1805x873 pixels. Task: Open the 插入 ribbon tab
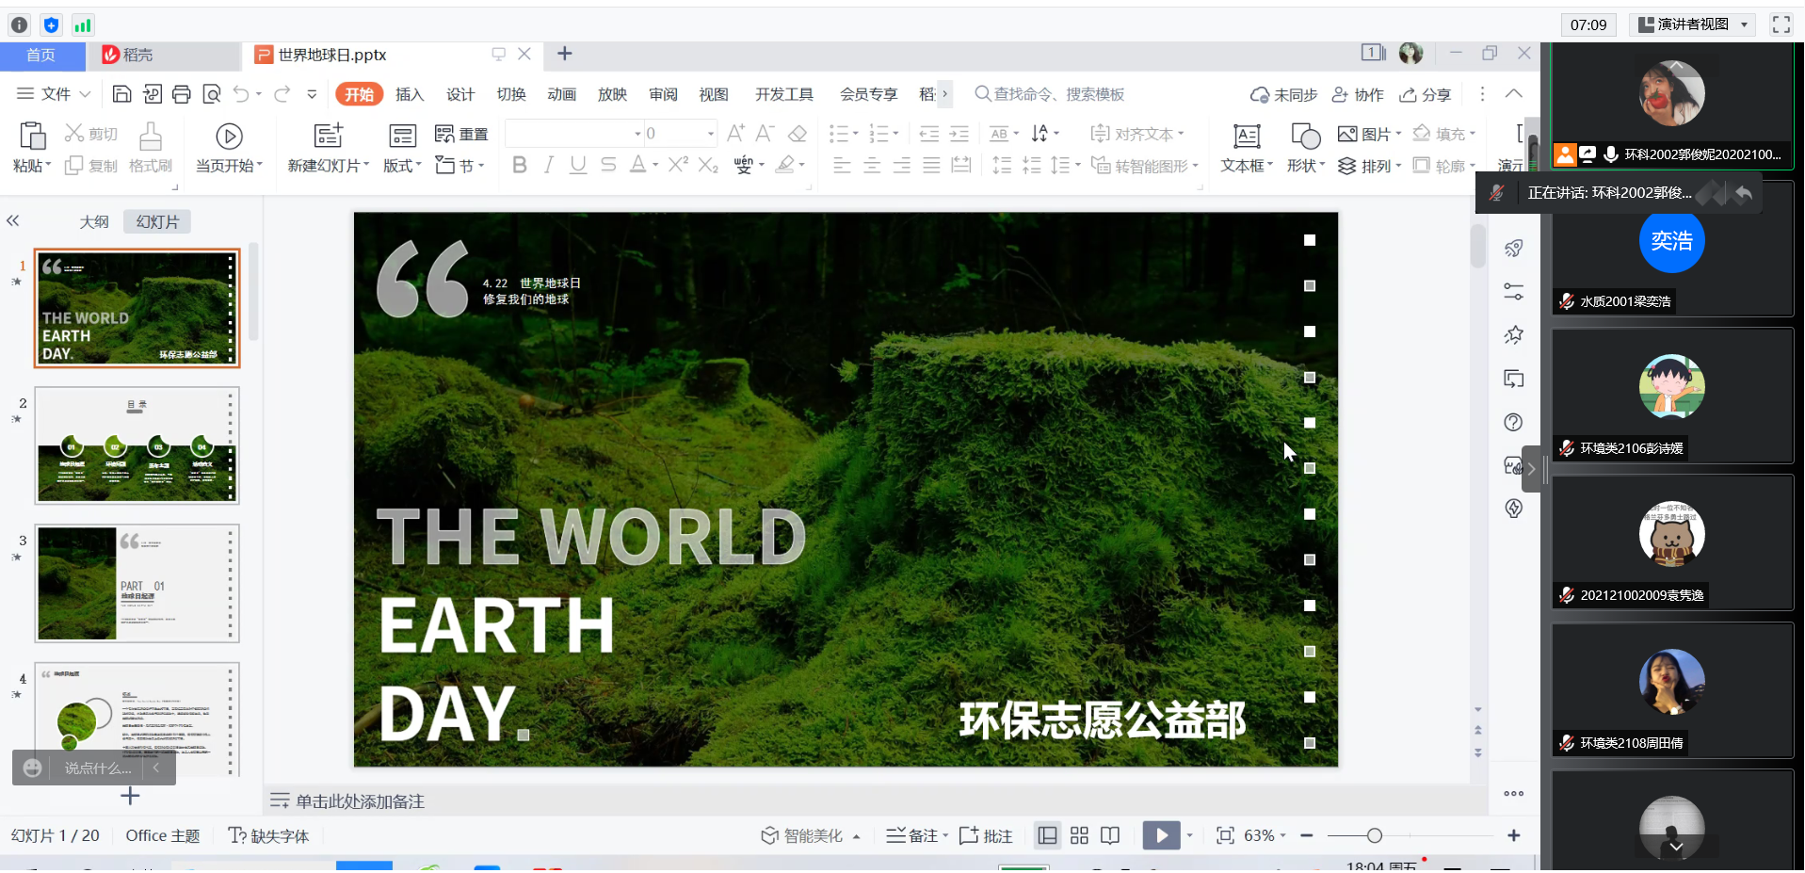pos(410,94)
